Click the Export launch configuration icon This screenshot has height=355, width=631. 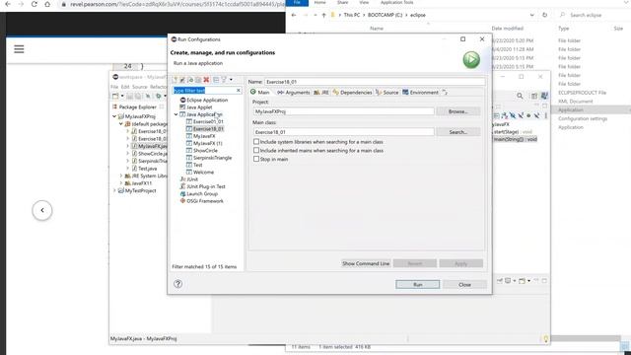190,80
